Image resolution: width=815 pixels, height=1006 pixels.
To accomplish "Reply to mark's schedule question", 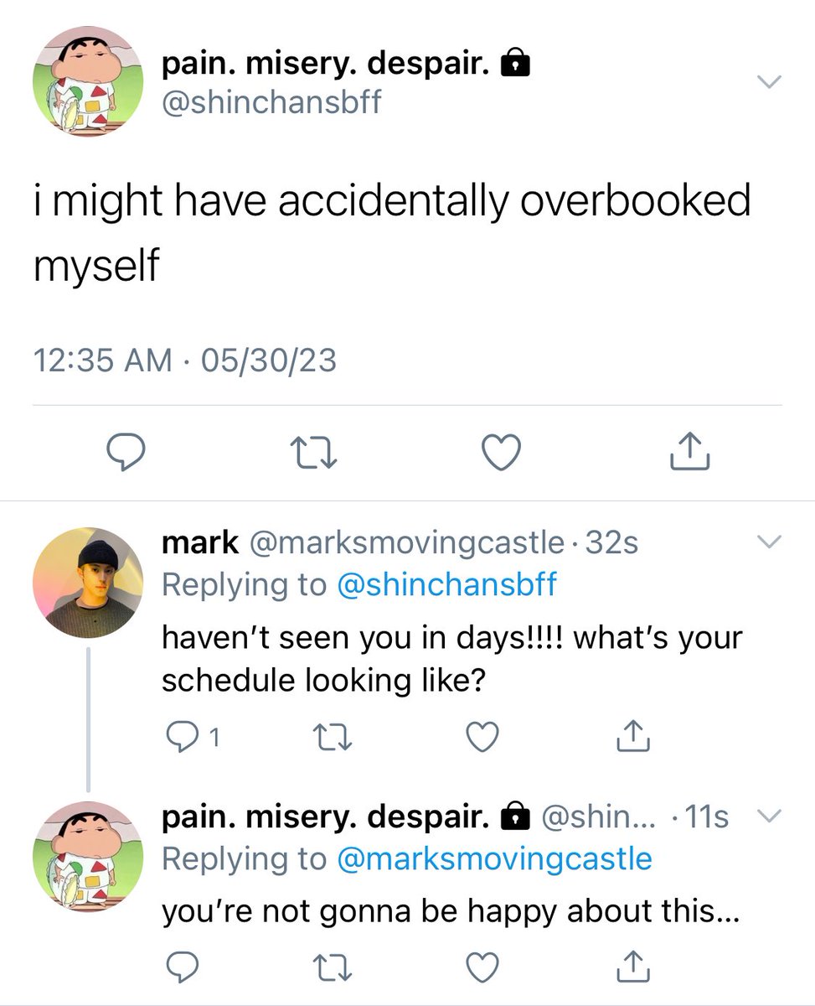I will click(190, 737).
